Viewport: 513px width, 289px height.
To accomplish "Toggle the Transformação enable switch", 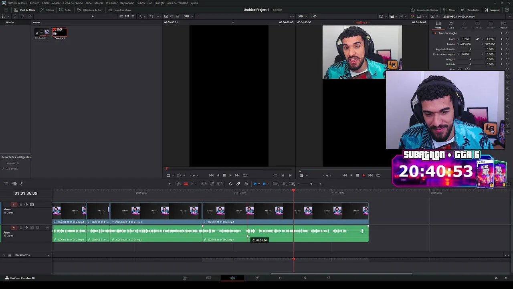I will coord(435,33).
